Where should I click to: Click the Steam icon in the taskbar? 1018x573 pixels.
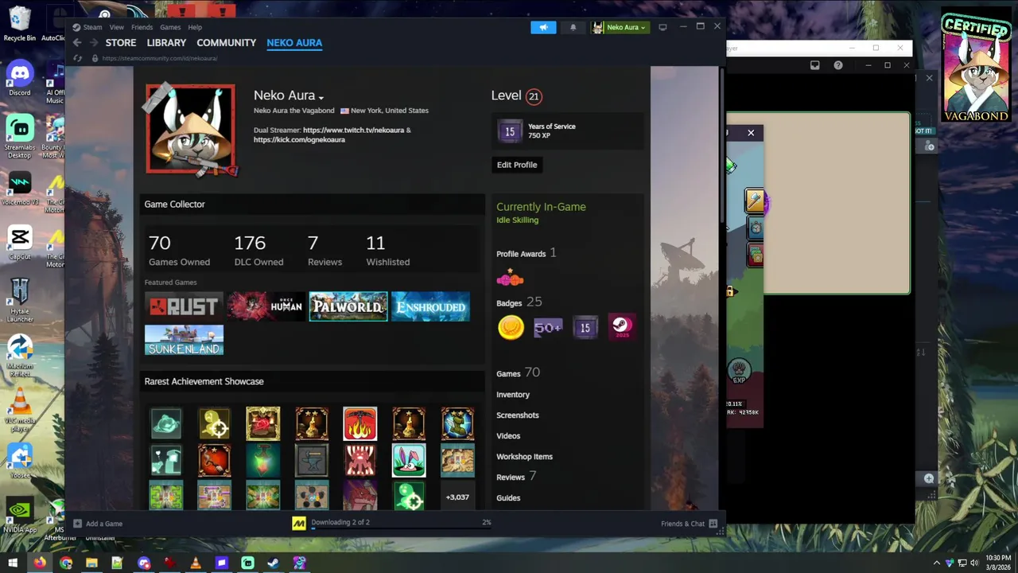tap(273, 563)
